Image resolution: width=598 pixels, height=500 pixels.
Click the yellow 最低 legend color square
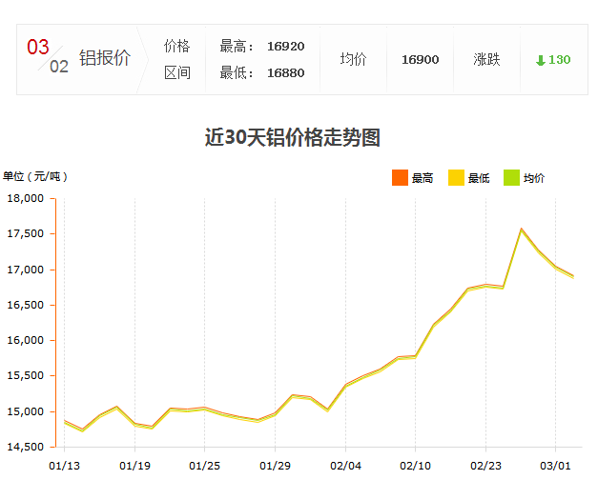456,178
